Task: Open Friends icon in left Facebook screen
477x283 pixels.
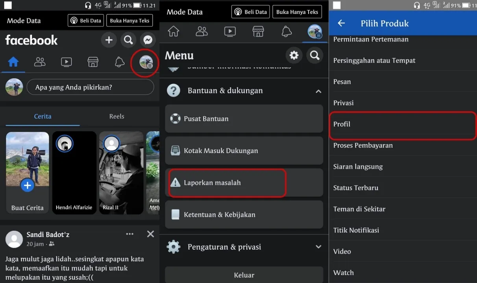Action: click(40, 62)
